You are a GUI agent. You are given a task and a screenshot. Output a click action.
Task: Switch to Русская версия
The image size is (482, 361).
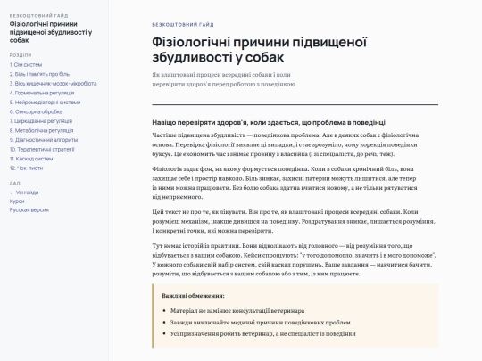coord(29,210)
